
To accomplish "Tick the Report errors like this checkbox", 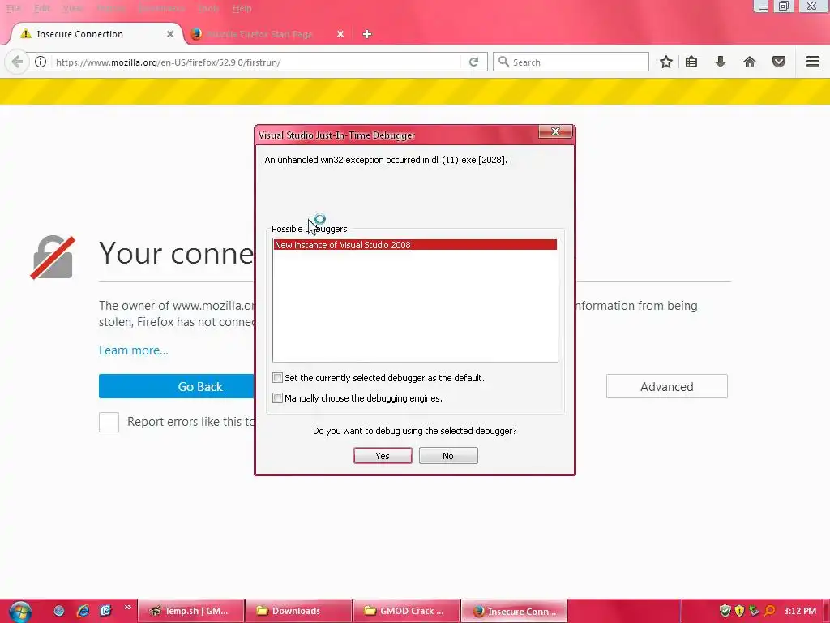I will tap(109, 422).
